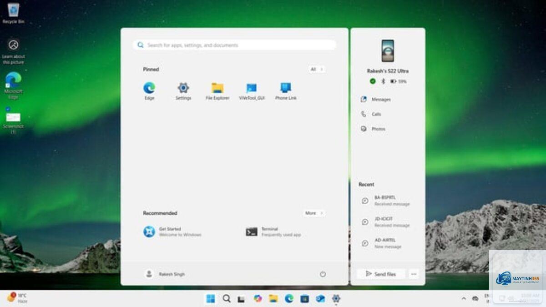The height and width of the screenshot is (307, 546).
Task: Open Copilot from the taskbar
Action: pos(258,298)
